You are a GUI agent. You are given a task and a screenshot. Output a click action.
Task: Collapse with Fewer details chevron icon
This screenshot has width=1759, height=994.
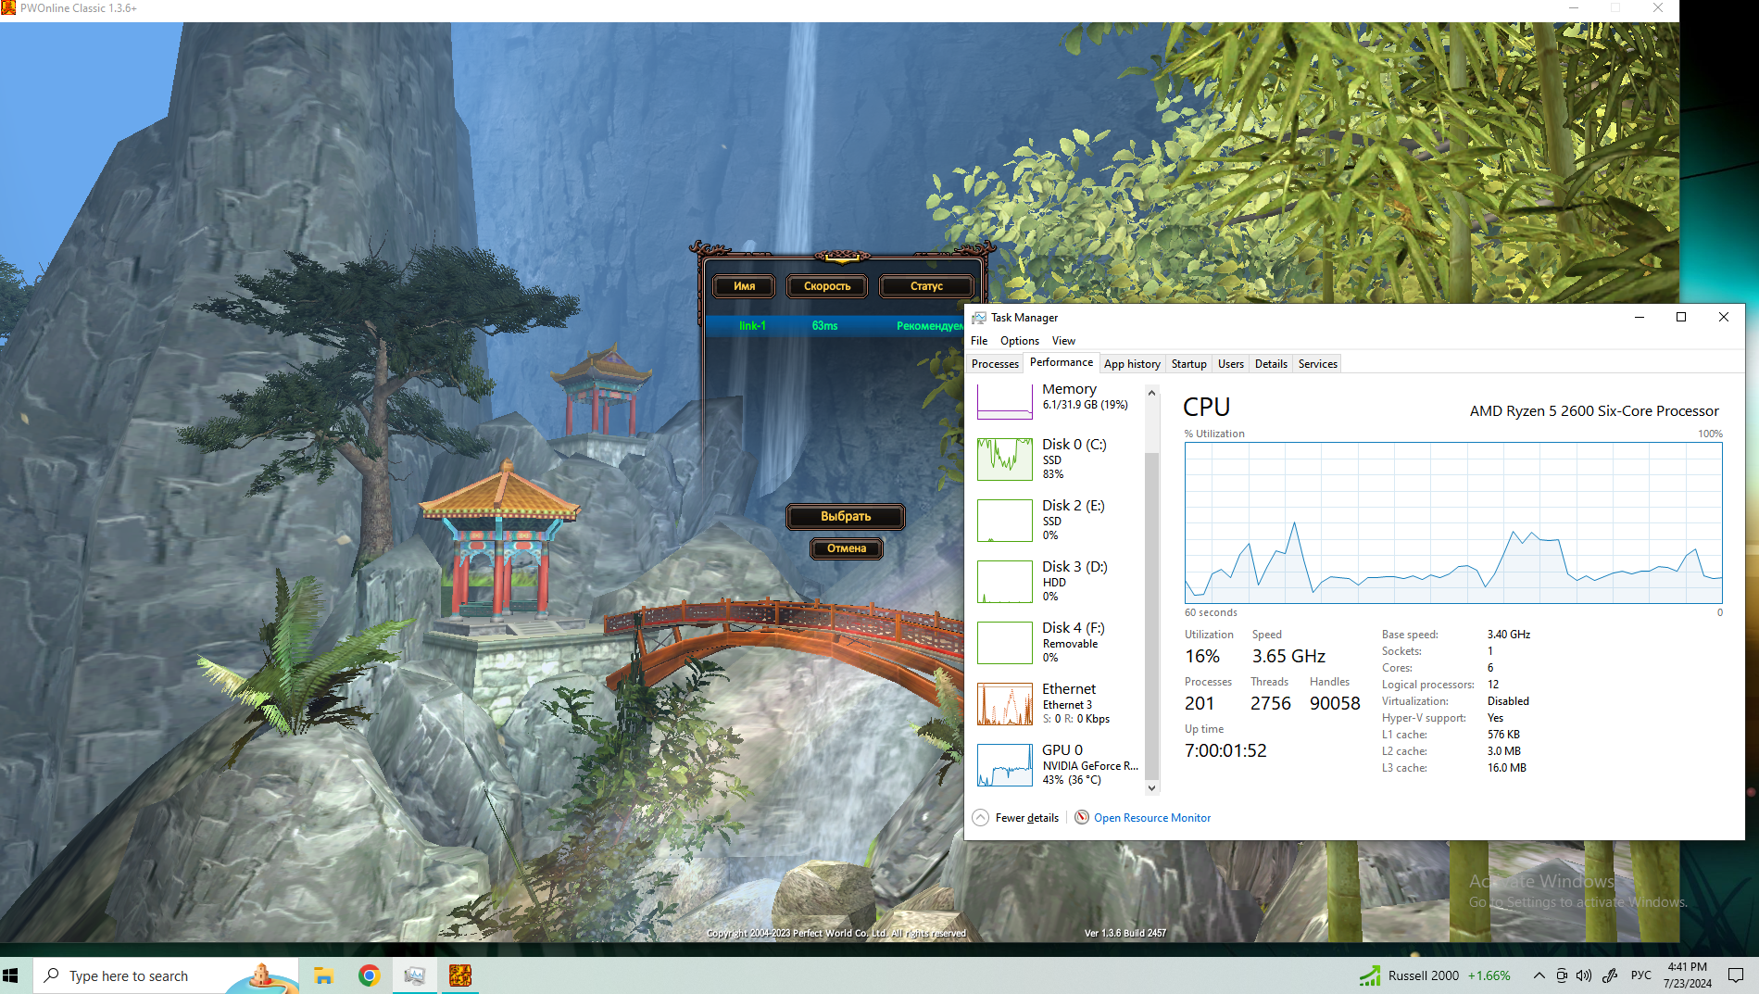980,818
